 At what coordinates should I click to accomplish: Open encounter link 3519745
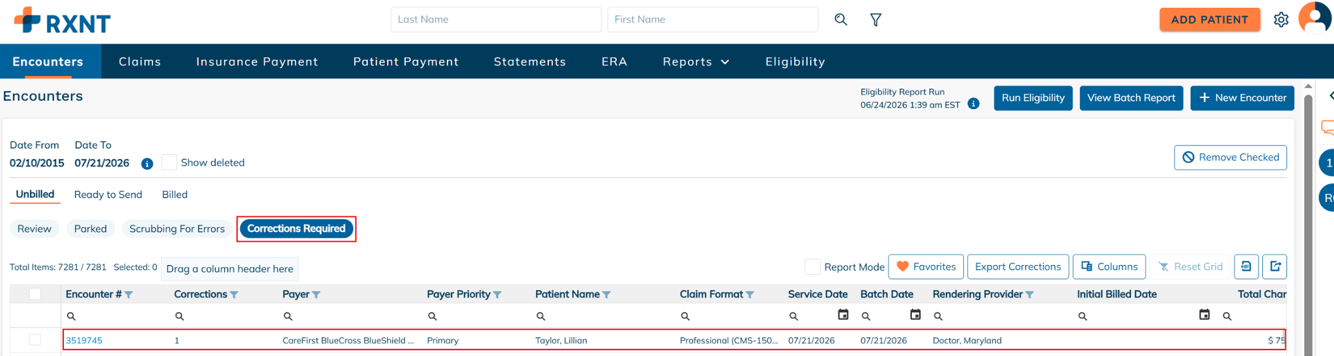84,340
